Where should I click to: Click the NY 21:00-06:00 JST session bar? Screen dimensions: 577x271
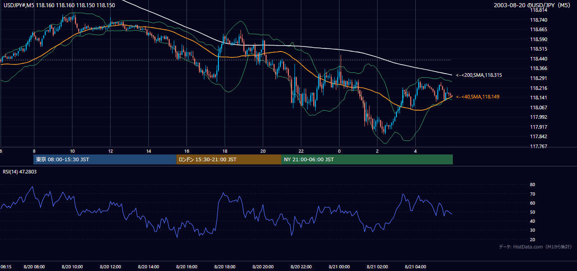click(367, 159)
